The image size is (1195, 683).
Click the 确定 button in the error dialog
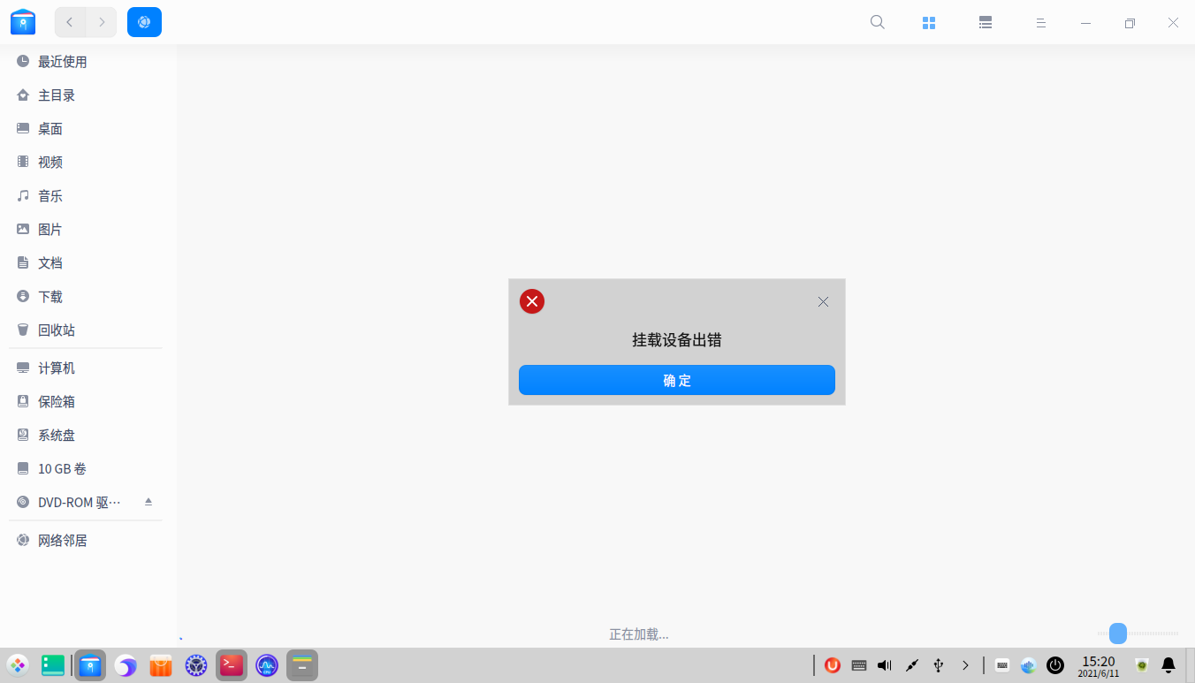pyautogui.click(x=677, y=380)
